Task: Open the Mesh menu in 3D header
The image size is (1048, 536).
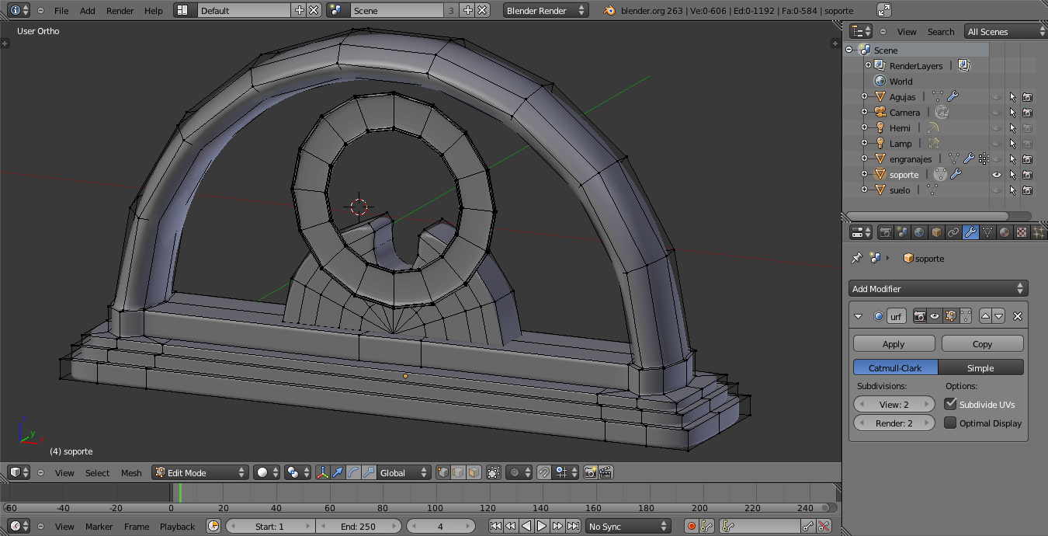Action: click(x=131, y=472)
